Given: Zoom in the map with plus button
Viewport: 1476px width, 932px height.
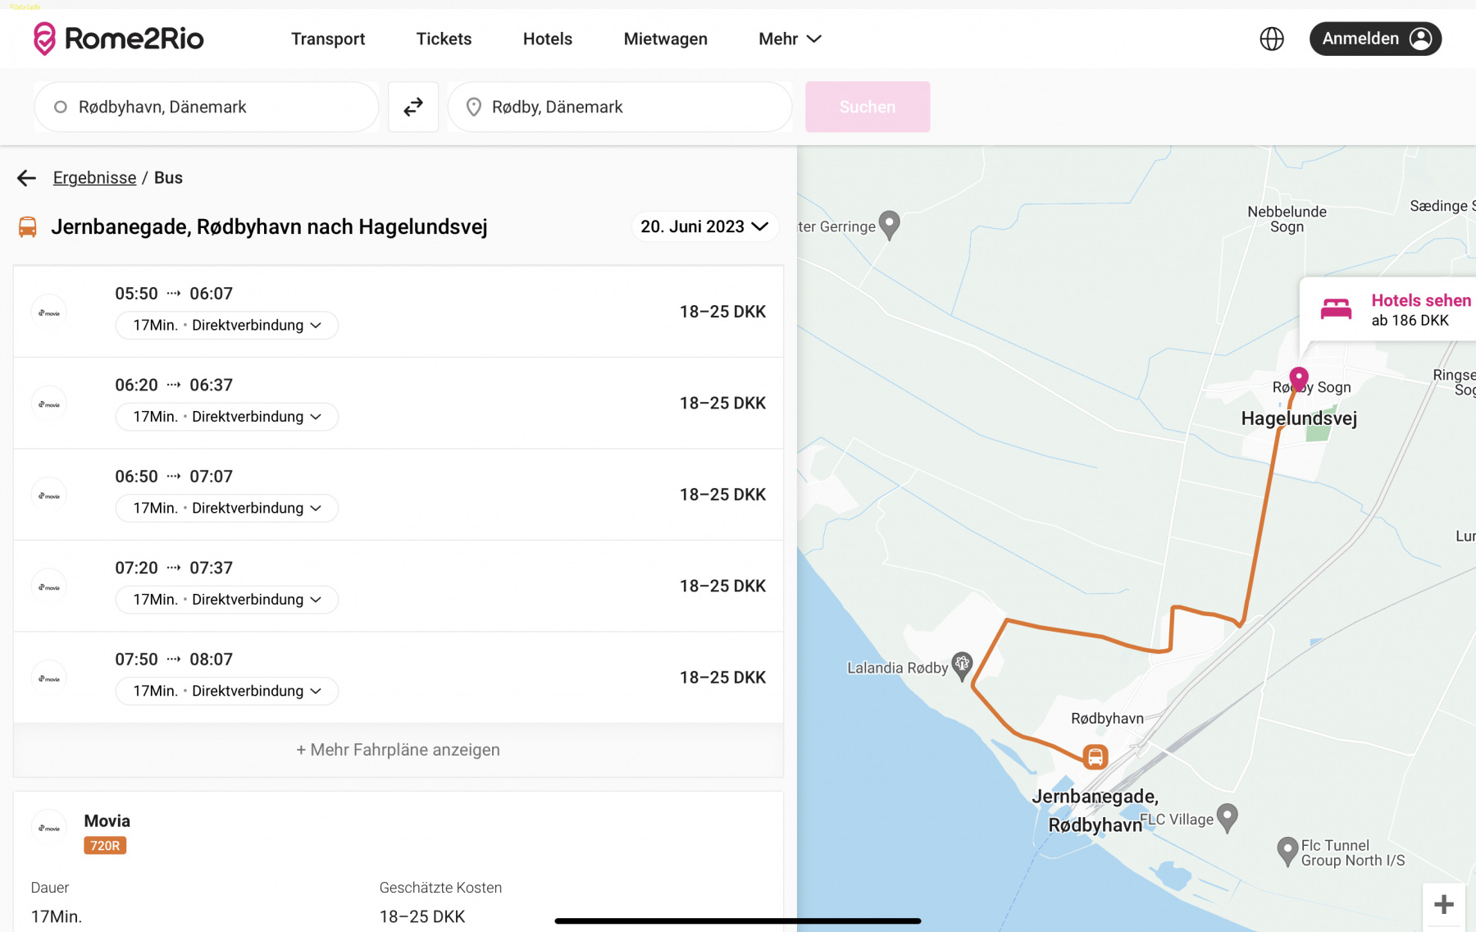Looking at the screenshot, I should pos(1443,904).
